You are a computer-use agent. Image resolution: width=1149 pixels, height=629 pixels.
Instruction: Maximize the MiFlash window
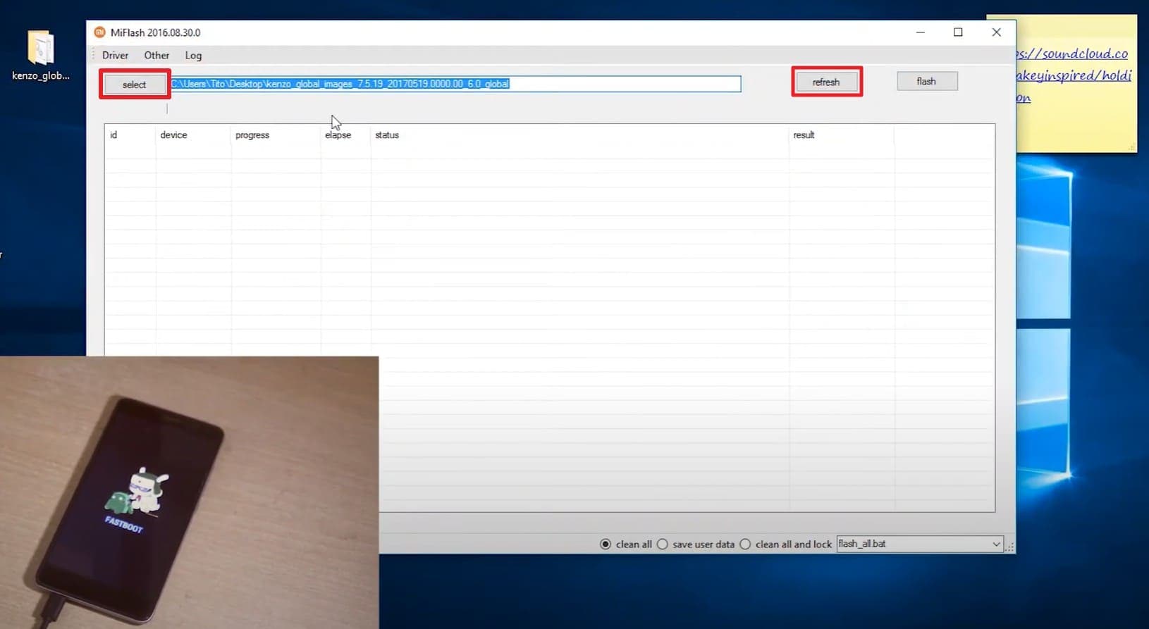[x=958, y=32]
